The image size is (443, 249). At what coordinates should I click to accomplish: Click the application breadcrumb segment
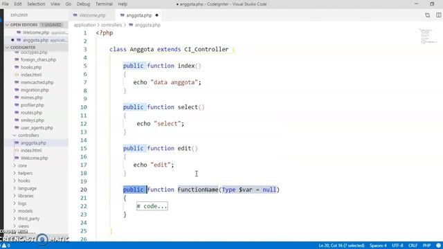coord(84,25)
